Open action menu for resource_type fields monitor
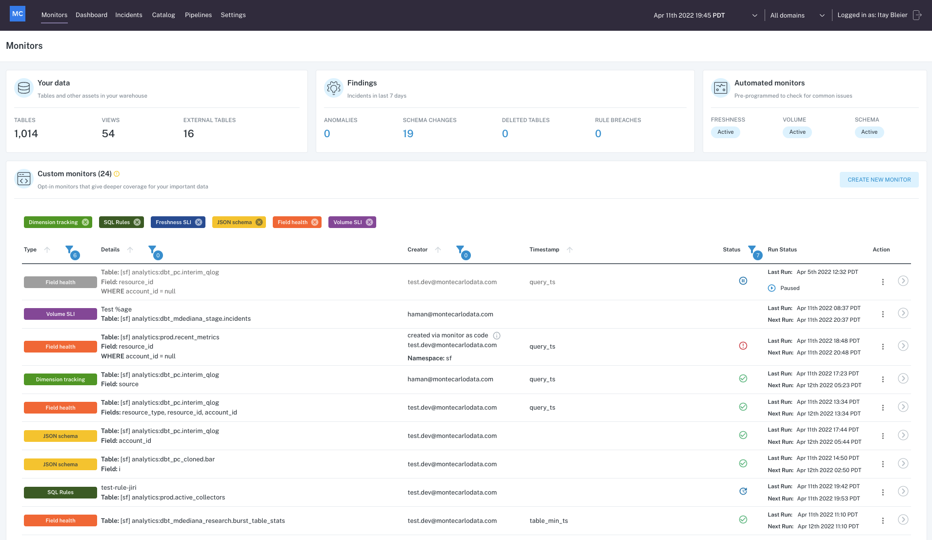Image resolution: width=932 pixels, height=540 pixels. 883,408
